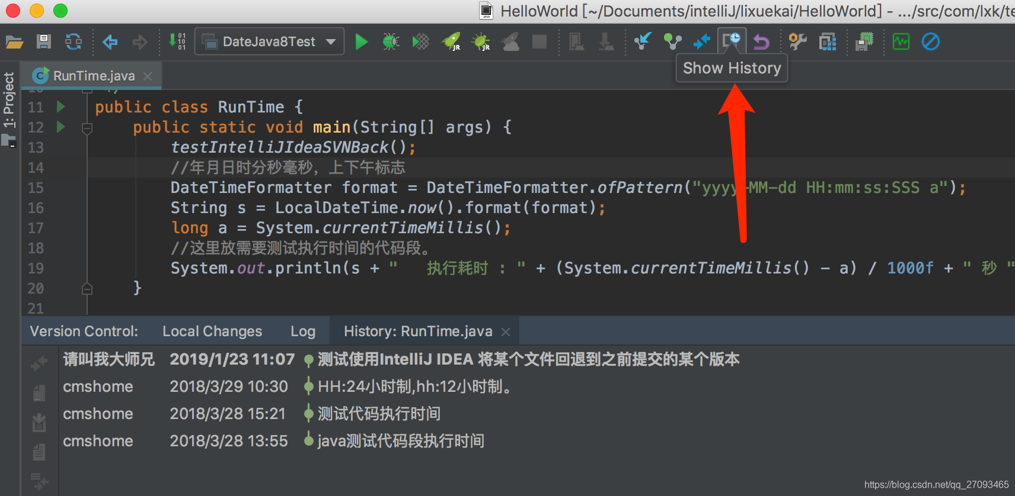Viewport: 1015px width, 496px height.
Task: Click the Synchronize refresh icon
Action: [74, 42]
